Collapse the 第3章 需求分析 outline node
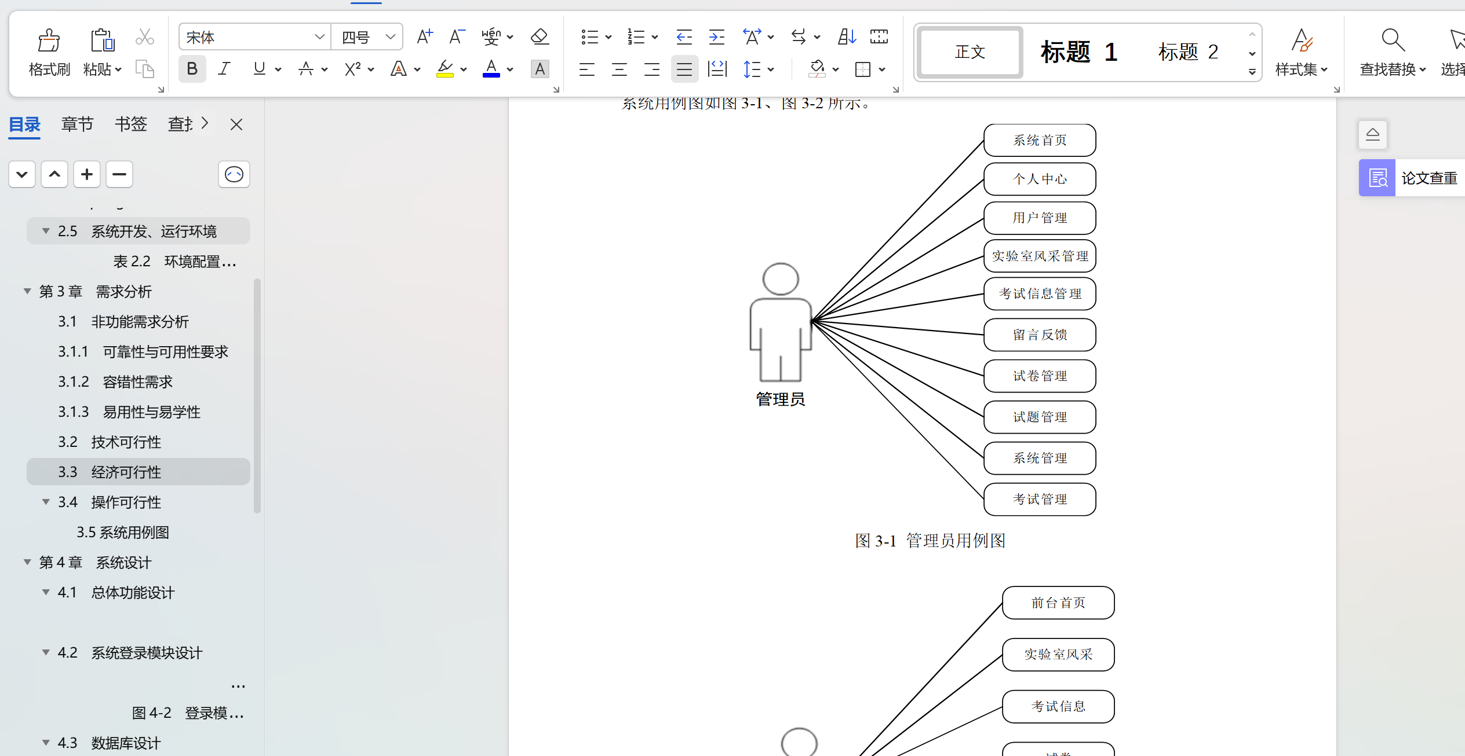Screen dimensions: 1465x756 coord(27,291)
